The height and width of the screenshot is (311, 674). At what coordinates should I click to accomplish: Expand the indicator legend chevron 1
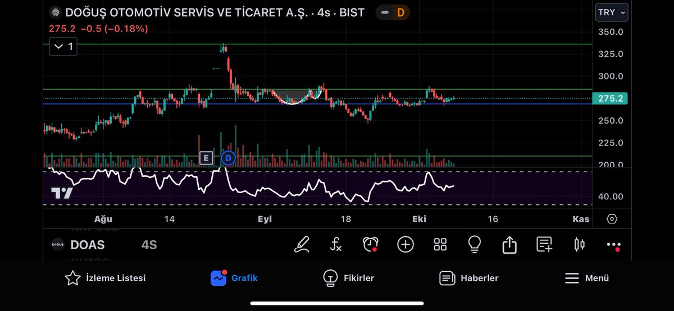pos(63,47)
